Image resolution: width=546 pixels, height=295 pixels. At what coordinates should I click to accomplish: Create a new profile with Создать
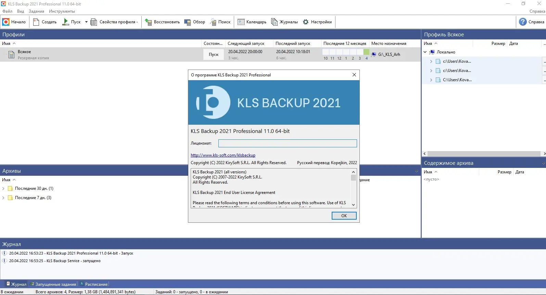45,22
